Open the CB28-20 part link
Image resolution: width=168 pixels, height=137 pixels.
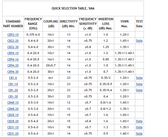13,121
